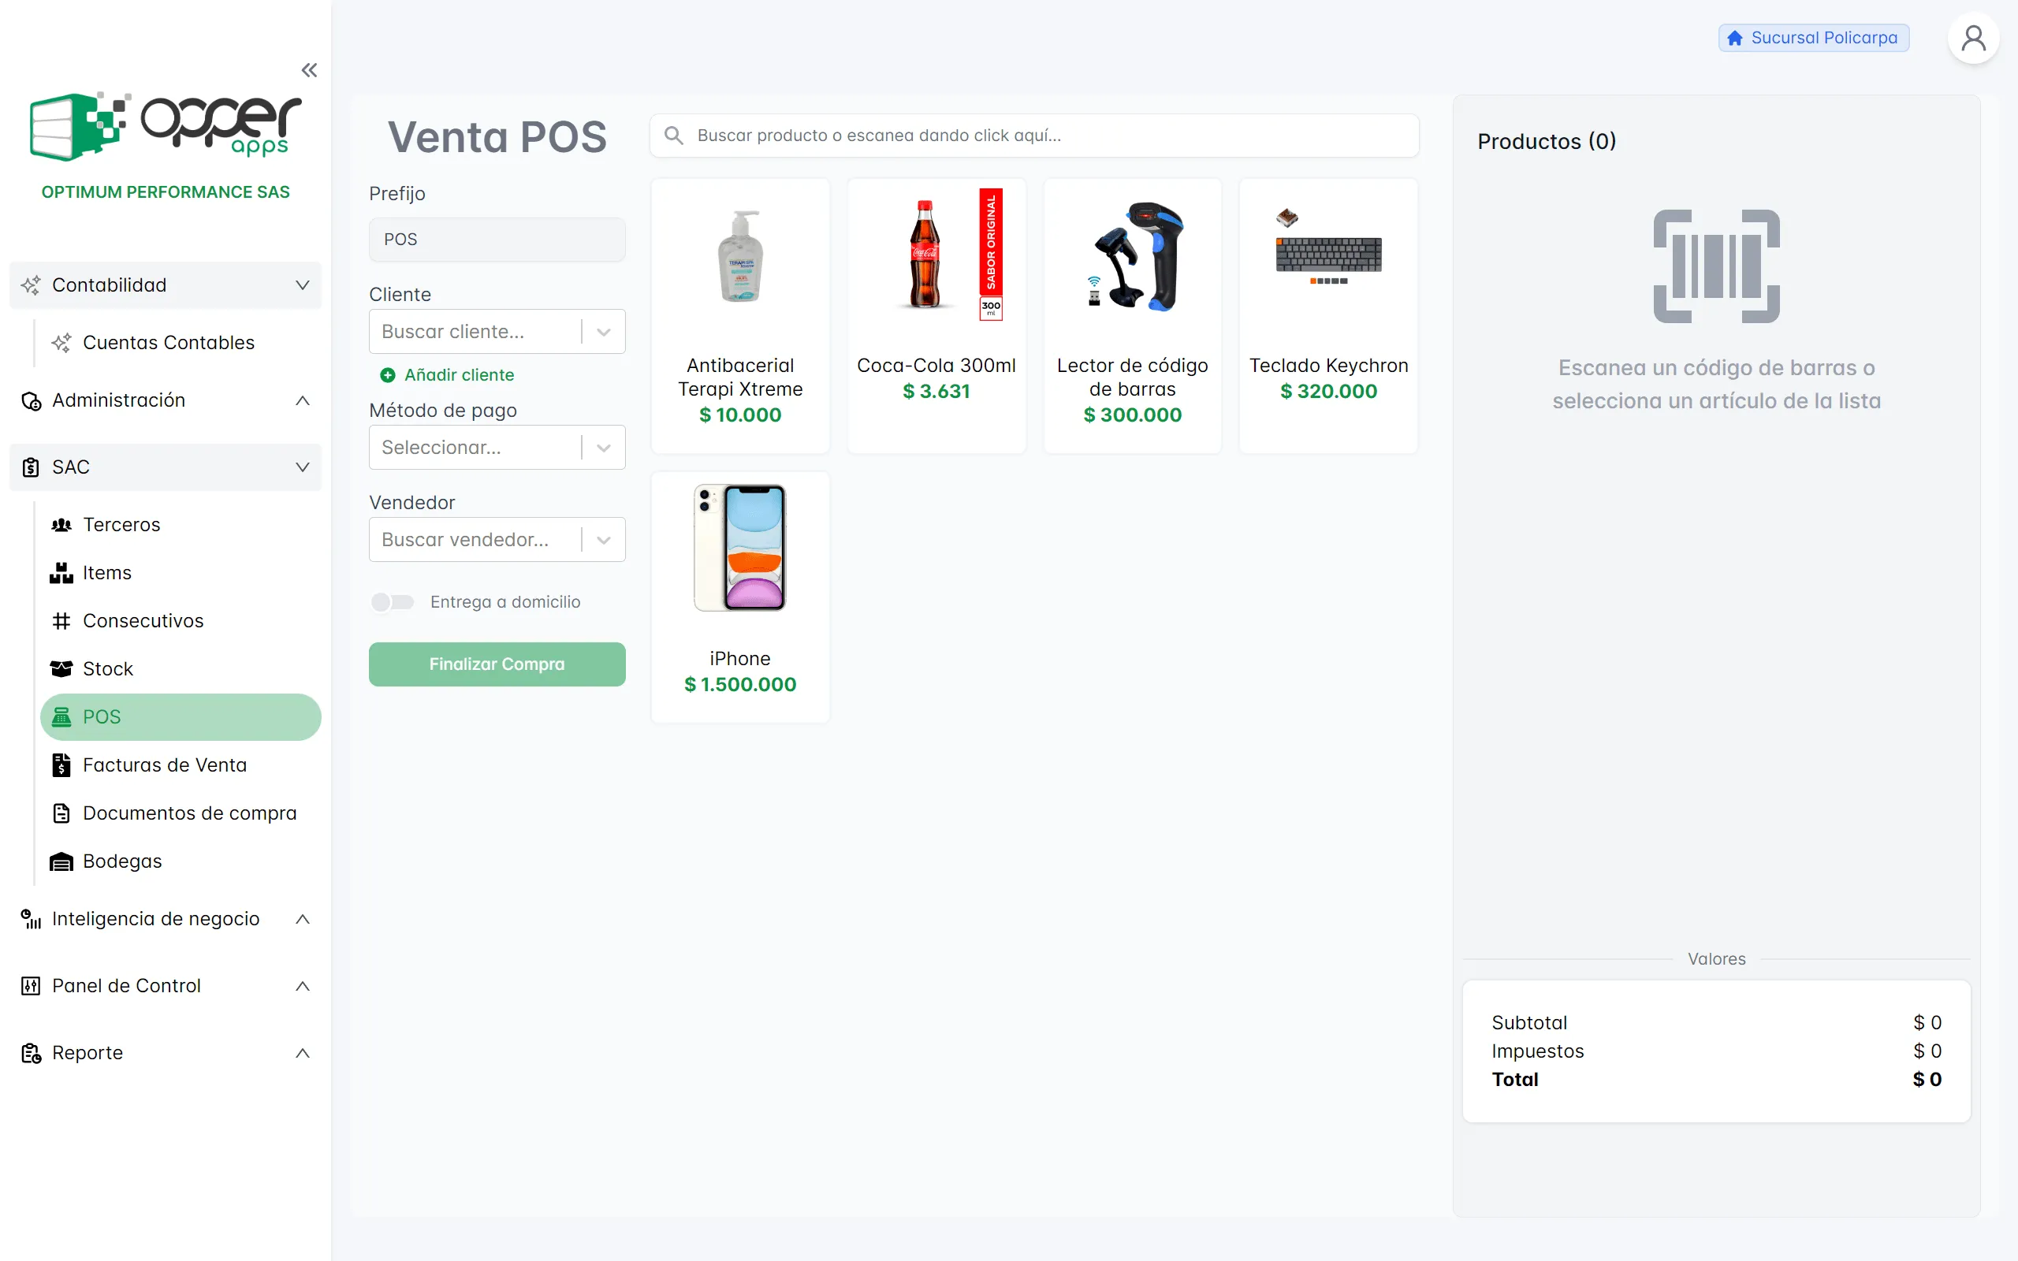The width and height of the screenshot is (2018, 1261).
Task: Click the Facturas de Venta invoice icon
Action: (x=61, y=764)
